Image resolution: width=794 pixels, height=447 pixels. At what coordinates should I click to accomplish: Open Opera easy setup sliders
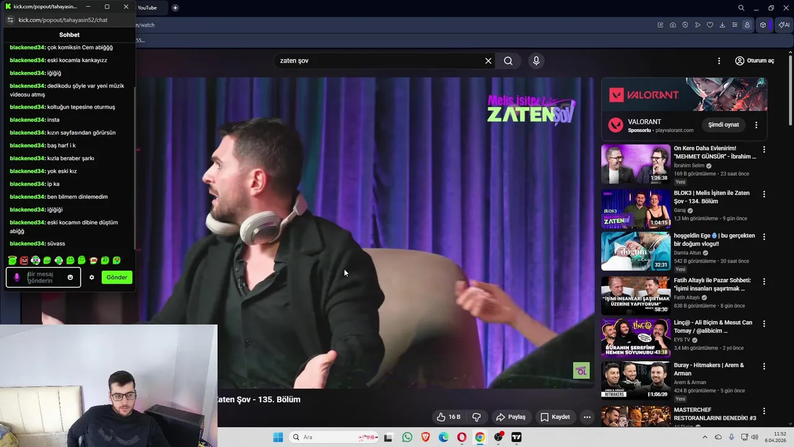734,25
